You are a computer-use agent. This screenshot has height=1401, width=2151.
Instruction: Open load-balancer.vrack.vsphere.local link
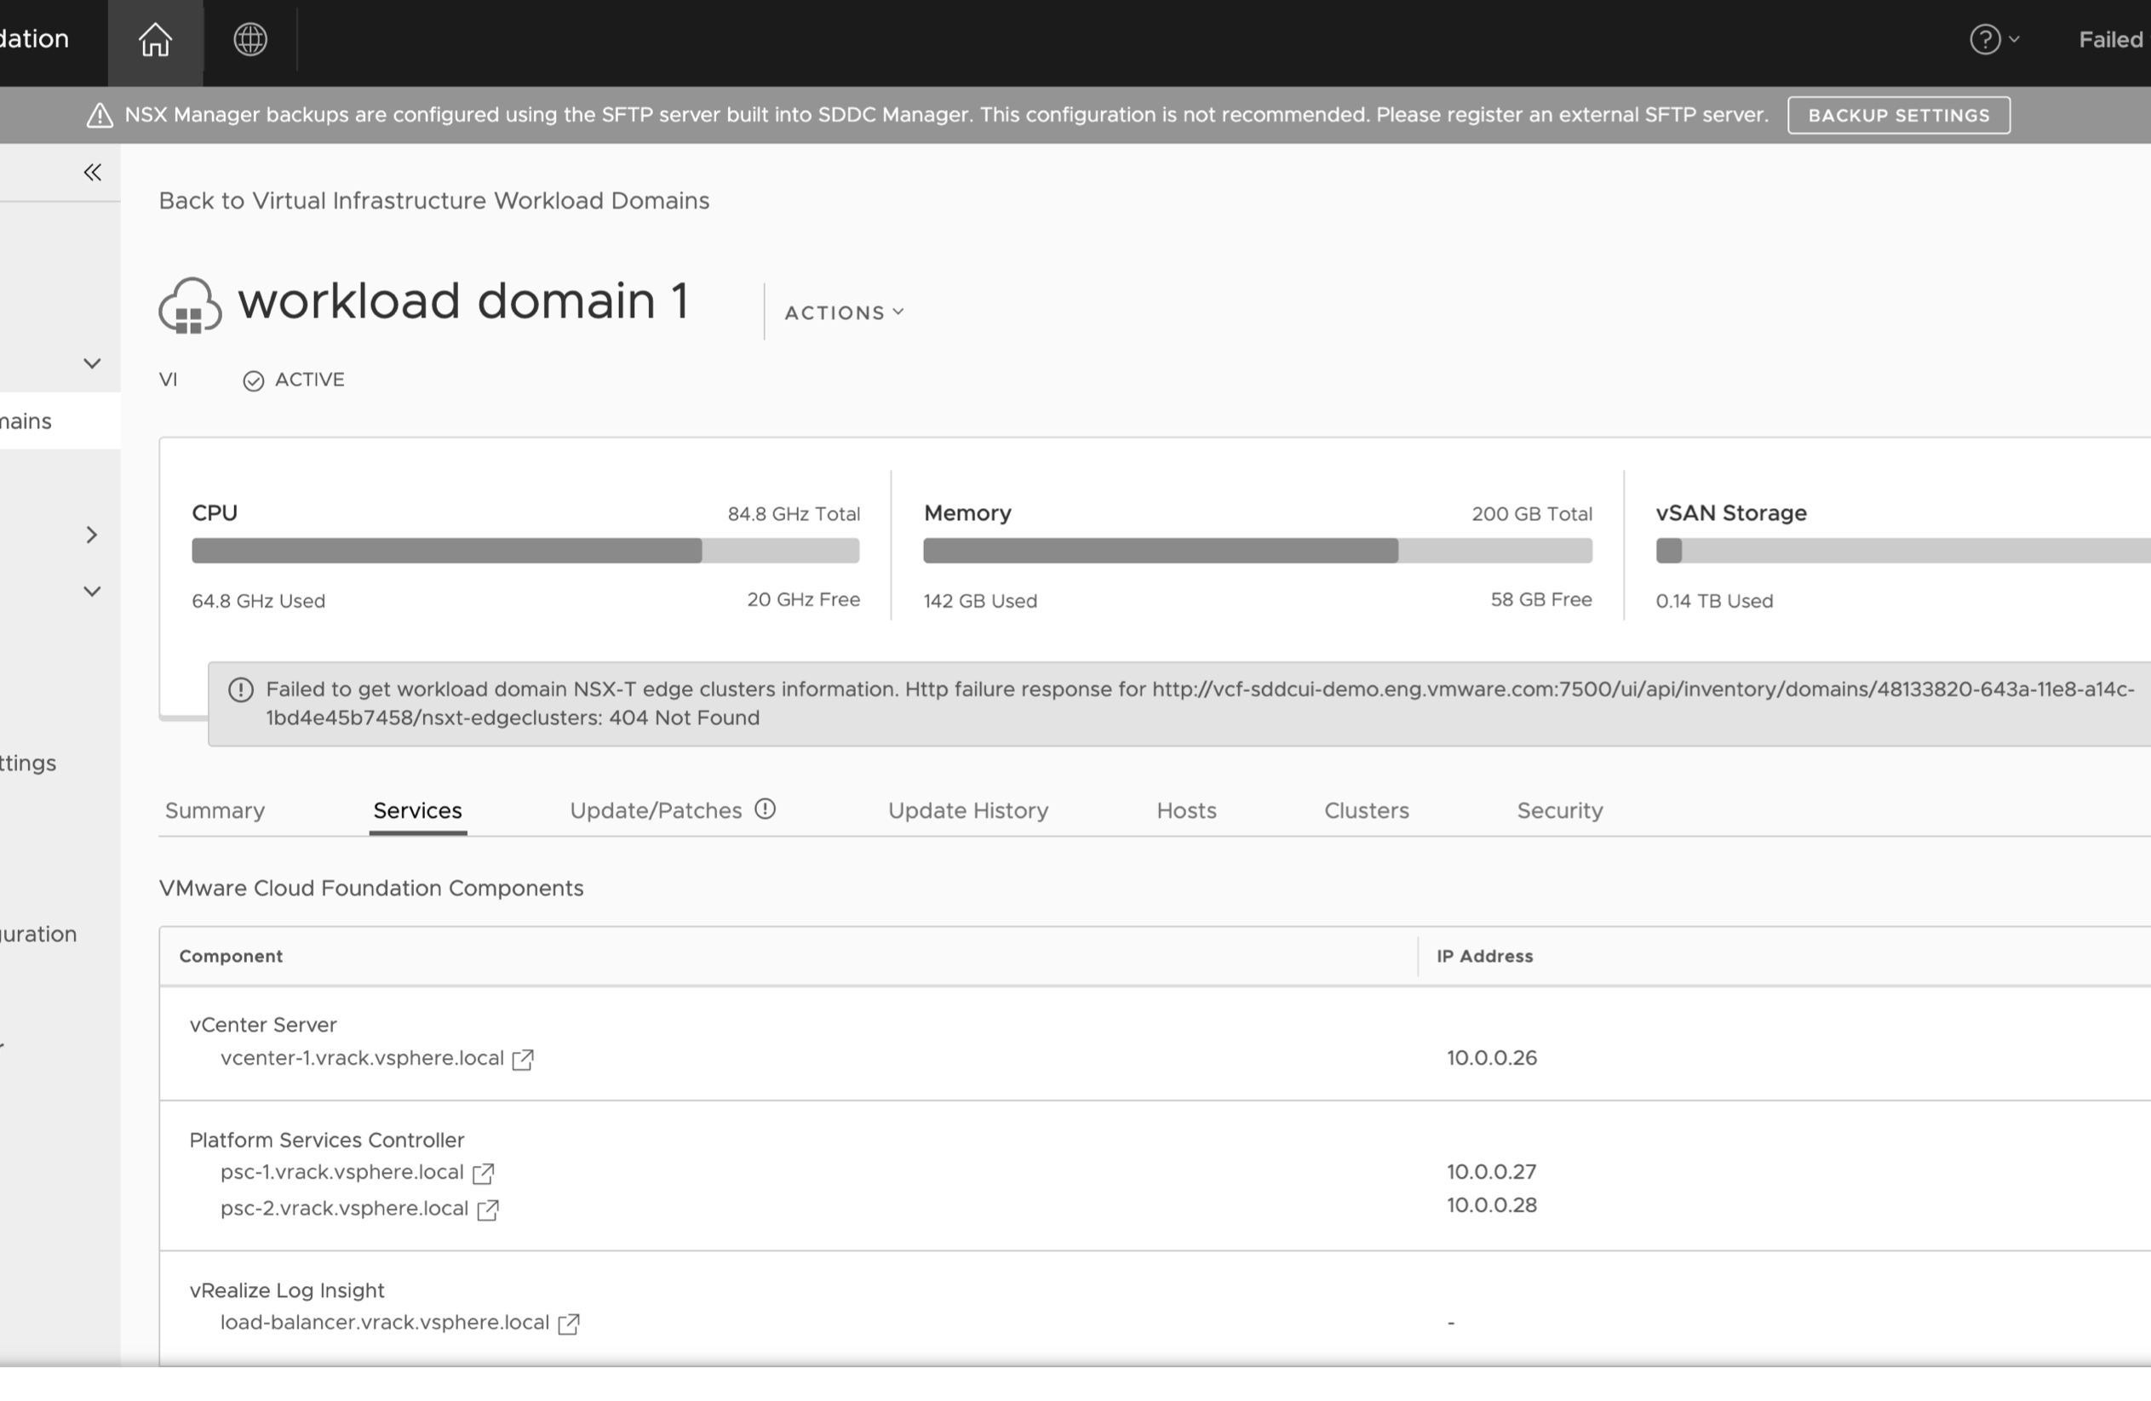click(x=384, y=1323)
